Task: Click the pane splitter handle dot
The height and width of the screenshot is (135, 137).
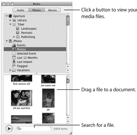Action: pos(37,73)
